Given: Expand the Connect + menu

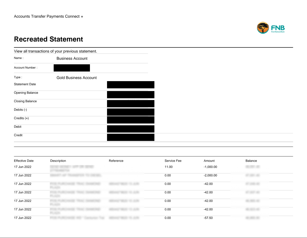Looking at the screenshot, I should [x=74, y=17].
